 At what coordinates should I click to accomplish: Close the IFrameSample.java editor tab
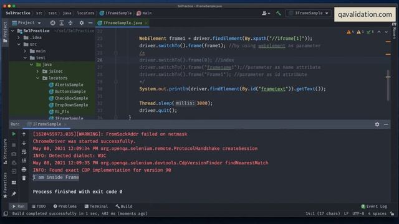click(147, 23)
